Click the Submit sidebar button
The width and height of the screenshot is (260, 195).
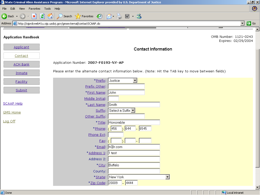22,90
